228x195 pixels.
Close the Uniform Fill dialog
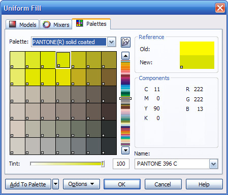220,8
